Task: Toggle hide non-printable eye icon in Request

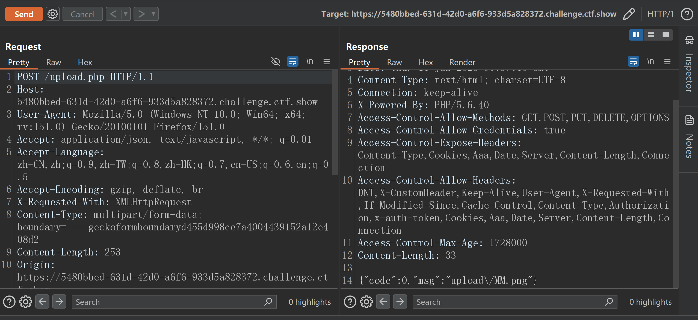Action: pyautogui.click(x=276, y=62)
